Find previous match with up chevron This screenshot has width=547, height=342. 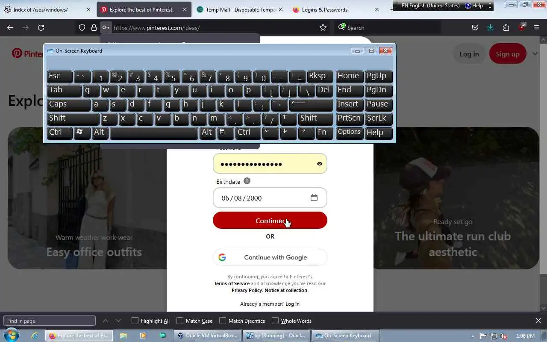(x=106, y=321)
